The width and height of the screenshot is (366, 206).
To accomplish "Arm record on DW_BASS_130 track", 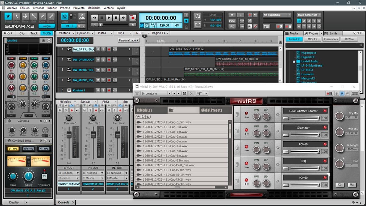I will coord(109,49).
